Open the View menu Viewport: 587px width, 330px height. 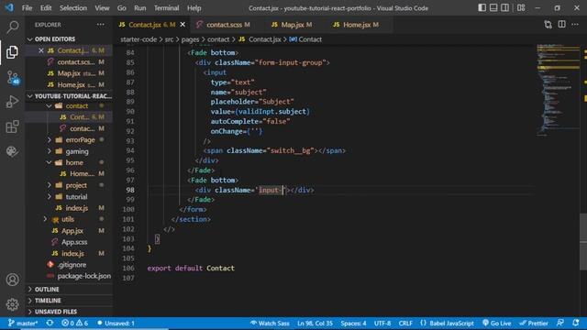pyautogui.click(x=102, y=8)
